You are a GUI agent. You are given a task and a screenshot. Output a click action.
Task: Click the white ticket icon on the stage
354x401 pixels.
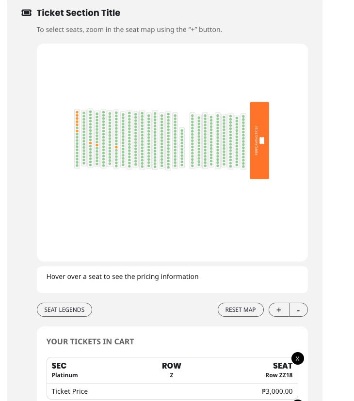[262, 140]
